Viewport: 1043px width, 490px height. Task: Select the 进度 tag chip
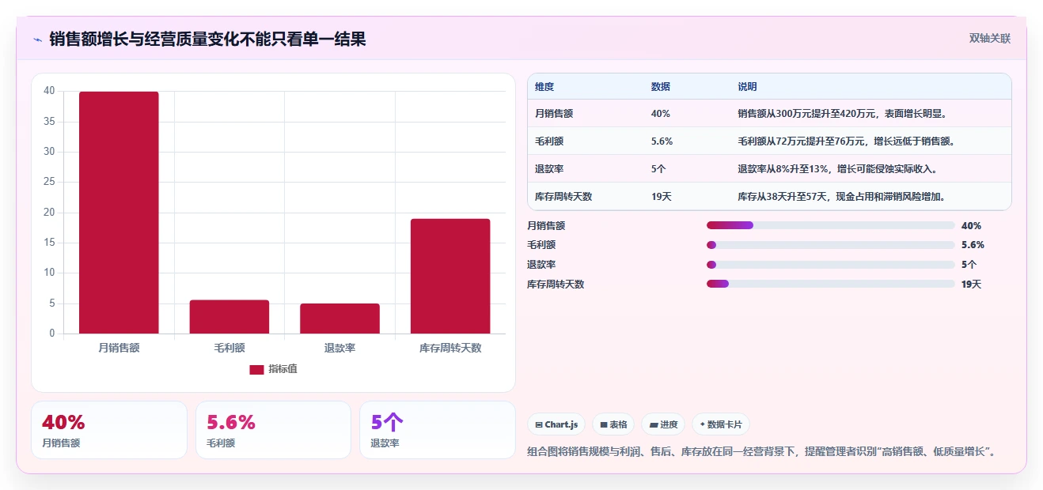coord(663,424)
